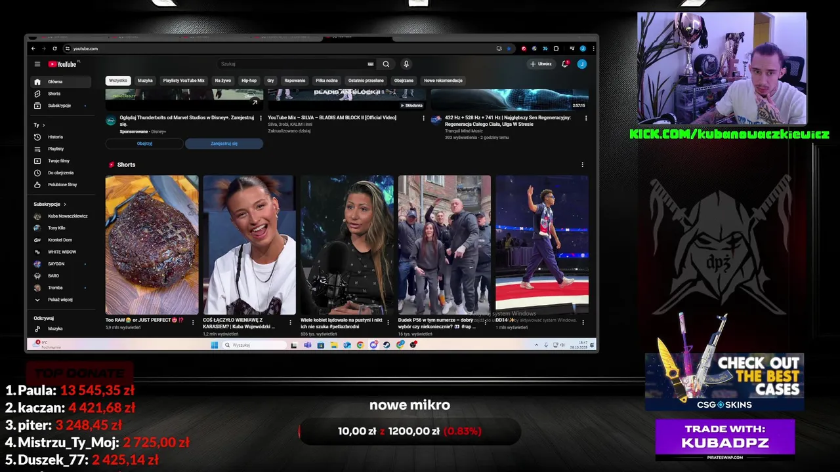Open Główna in the sidebar

(62, 82)
